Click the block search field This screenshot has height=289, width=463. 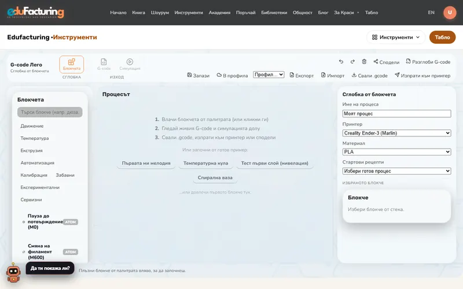pos(50,112)
